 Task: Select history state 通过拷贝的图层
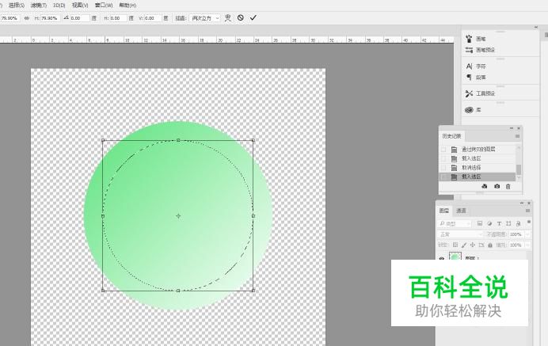478,149
